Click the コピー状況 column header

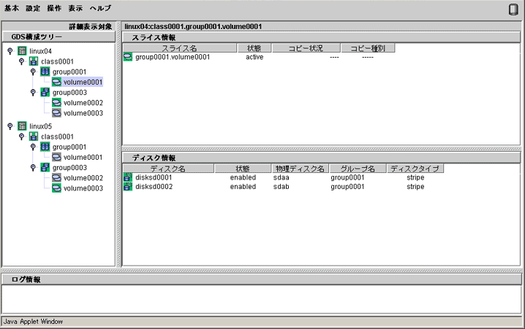coord(306,48)
